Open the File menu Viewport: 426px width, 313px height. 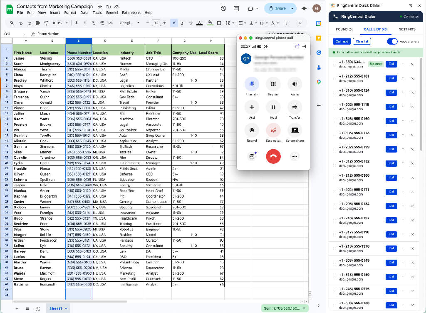click(20, 13)
